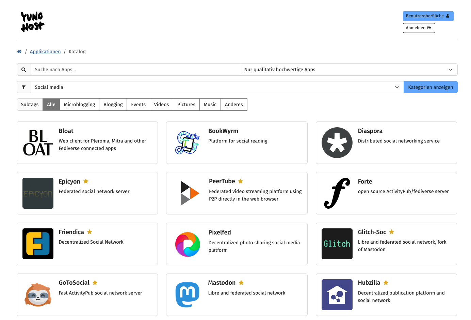Open the Bloat app title

point(66,131)
